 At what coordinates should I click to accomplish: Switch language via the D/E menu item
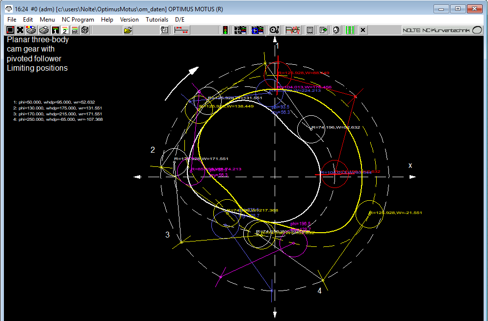click(x=180, y=20)
